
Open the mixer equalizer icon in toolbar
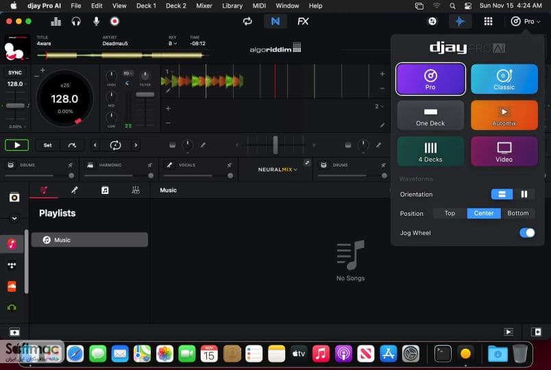56,21
